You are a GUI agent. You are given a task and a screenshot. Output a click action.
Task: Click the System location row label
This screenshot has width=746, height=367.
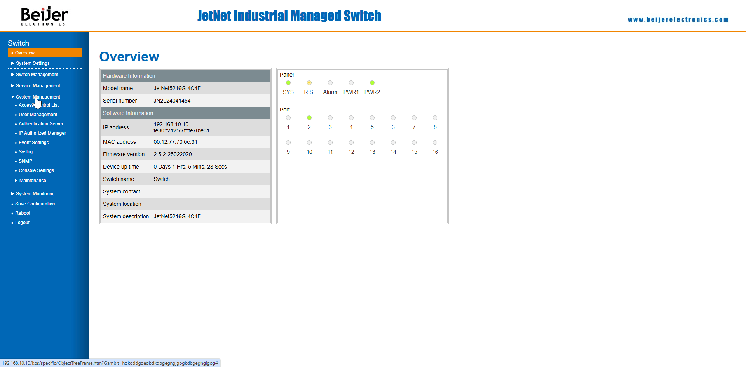122,204
